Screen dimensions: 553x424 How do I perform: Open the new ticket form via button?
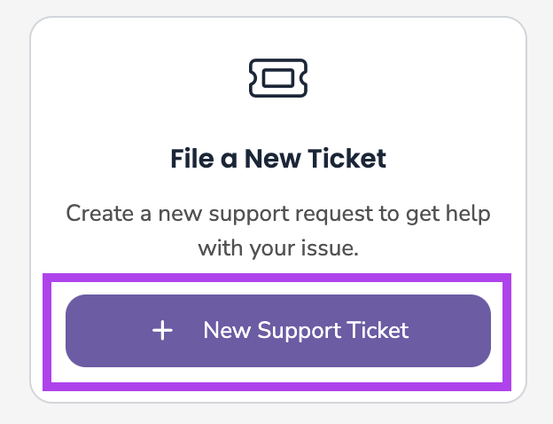tap(277, 331)
